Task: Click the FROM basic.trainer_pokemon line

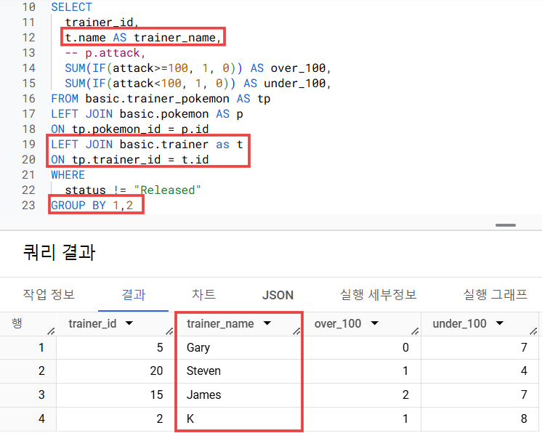Action: pos(161,99)
